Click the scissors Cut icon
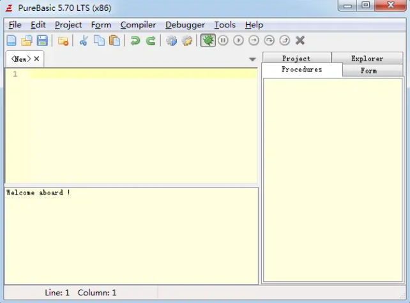This screenshot has width=410, height=303. [x=83, y=41]
